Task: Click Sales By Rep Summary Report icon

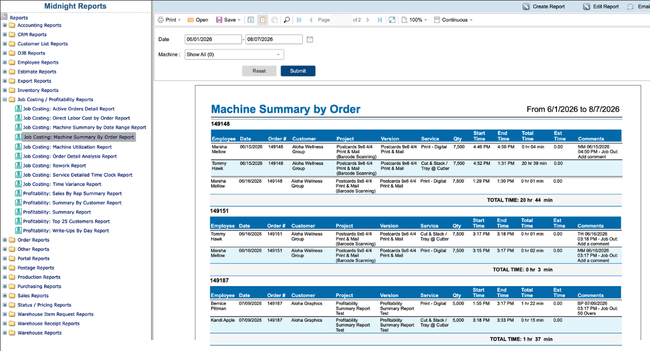Action: pos(18,194)
